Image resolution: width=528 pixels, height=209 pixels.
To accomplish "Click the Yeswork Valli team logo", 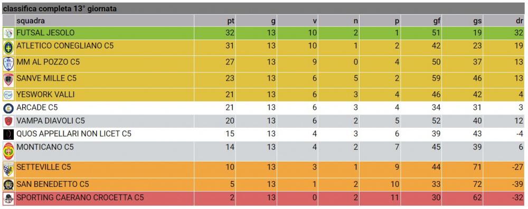I will pos(8,95).
